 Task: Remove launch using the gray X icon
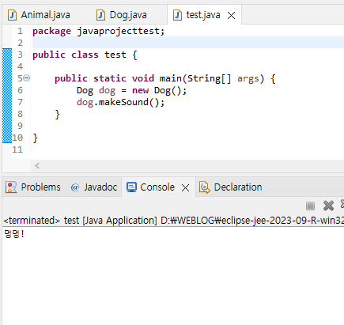click(328, 206)
